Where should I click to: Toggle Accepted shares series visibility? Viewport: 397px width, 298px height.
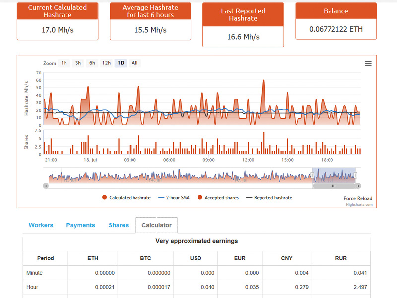[x=218, y=197]
